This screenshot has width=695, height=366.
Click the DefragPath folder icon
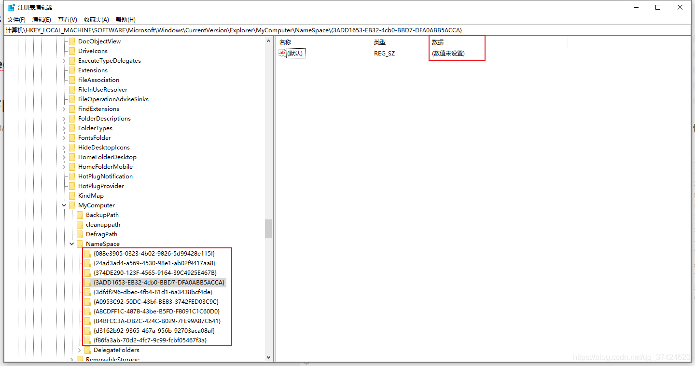click(x=80, y=234)
